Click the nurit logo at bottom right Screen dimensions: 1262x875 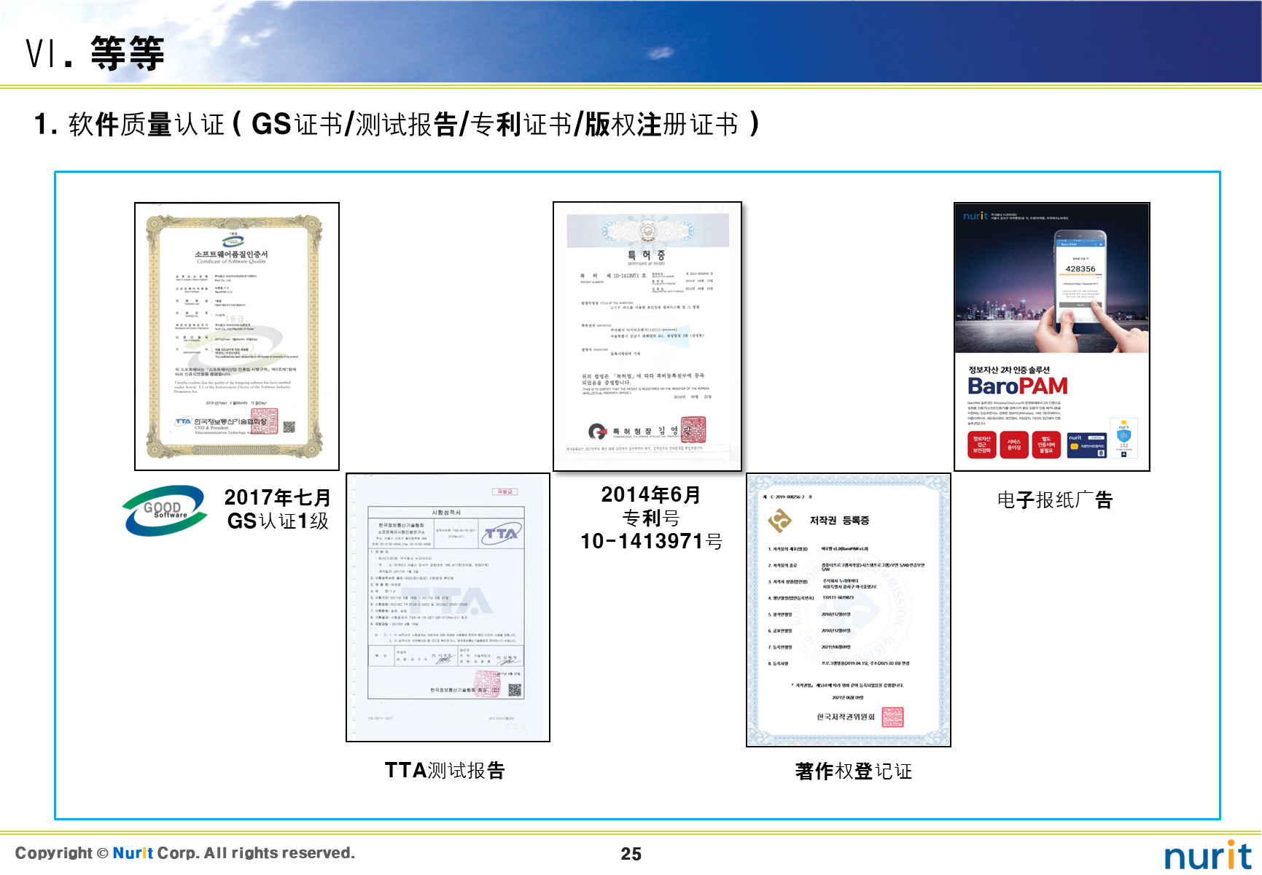coord(1207,855)
